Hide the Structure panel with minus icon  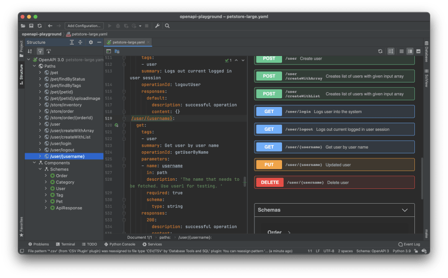tap(99, 42)
